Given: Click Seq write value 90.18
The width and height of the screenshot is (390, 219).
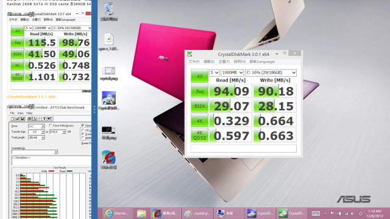Looking at the screenshot, I should (275, 91).
